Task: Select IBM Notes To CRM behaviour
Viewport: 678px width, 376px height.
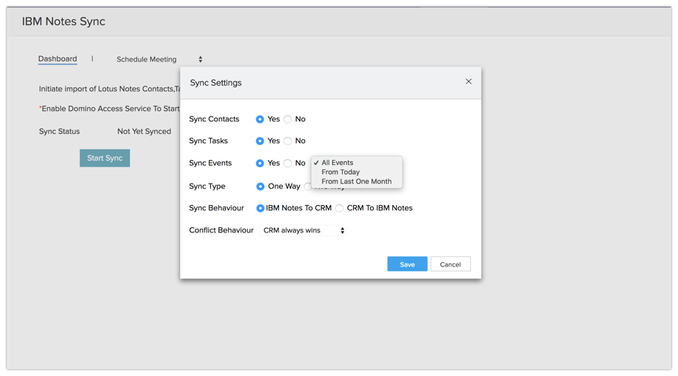Action: (261, 208)
